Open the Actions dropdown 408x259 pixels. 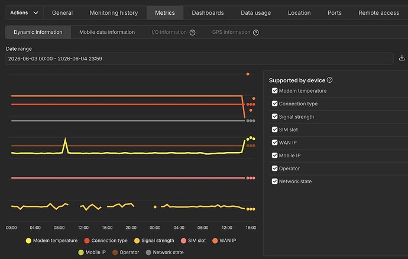(24, 13)
